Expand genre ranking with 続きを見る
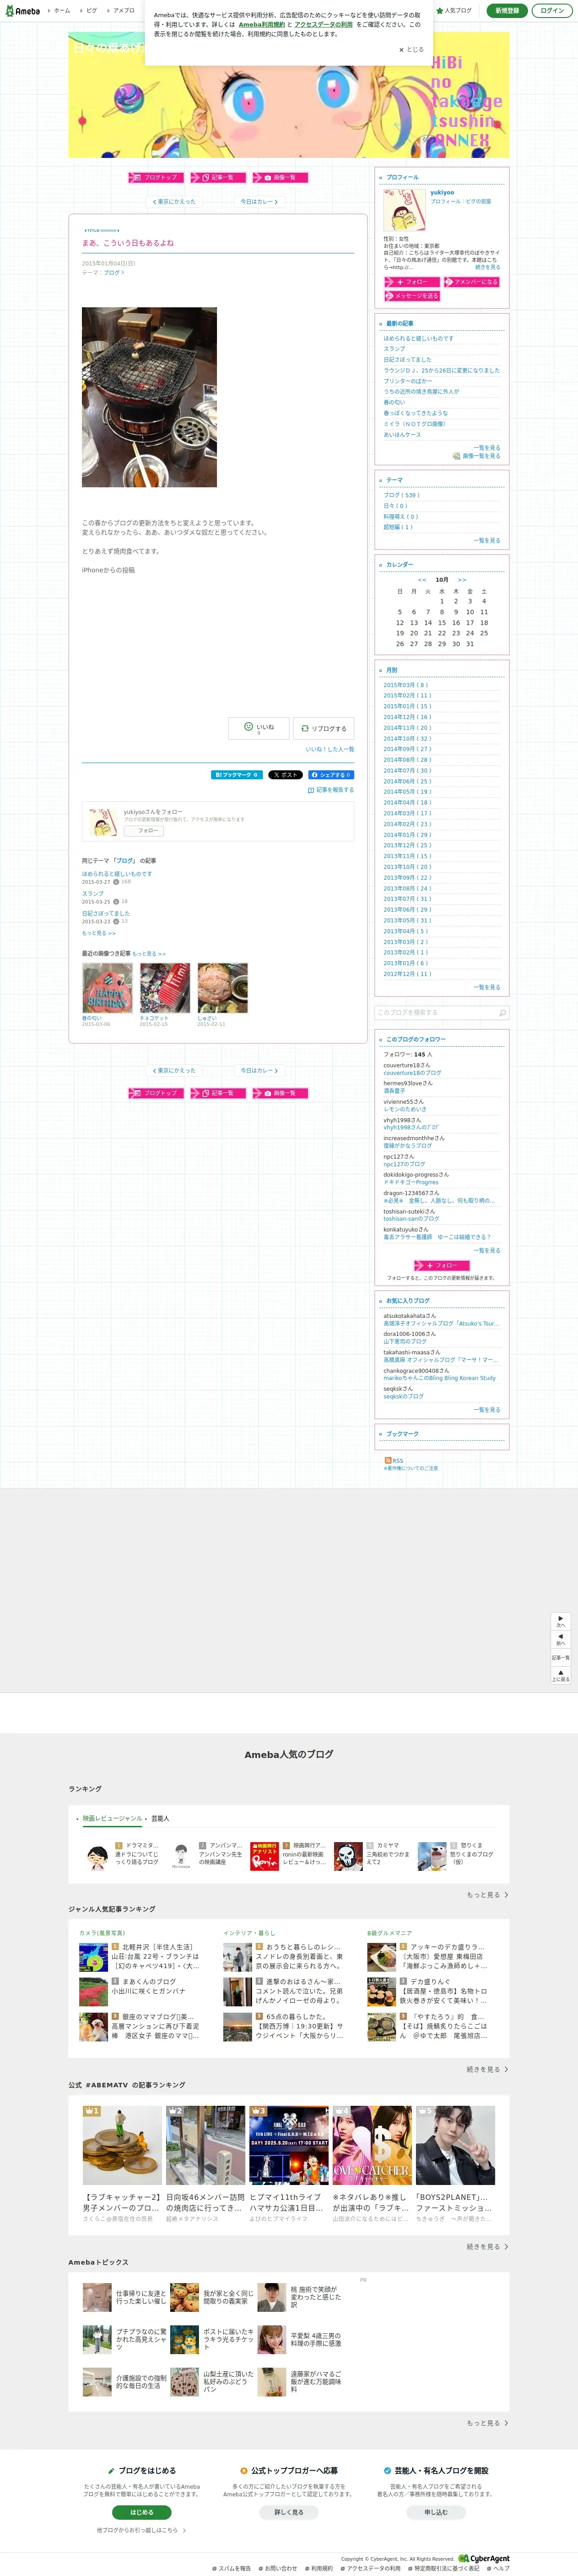Screen dimensions: 578x2576 [x=487, y=2070]
